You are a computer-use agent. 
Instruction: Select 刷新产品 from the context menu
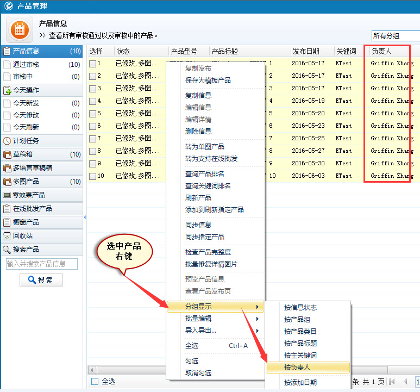[198, 198]
